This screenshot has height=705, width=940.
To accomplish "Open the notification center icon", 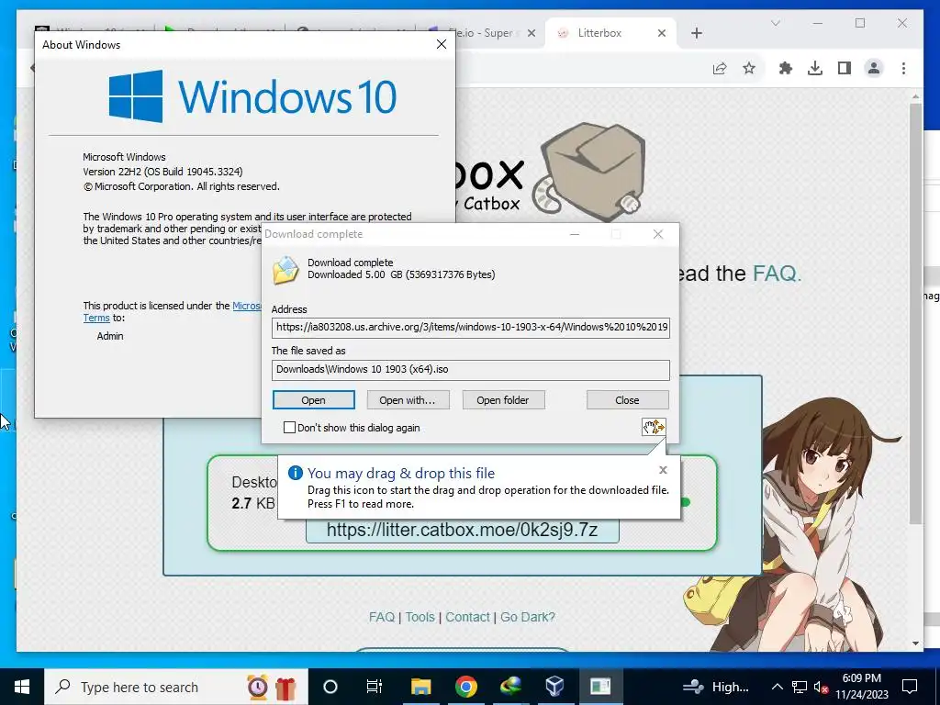I will 910,687.
